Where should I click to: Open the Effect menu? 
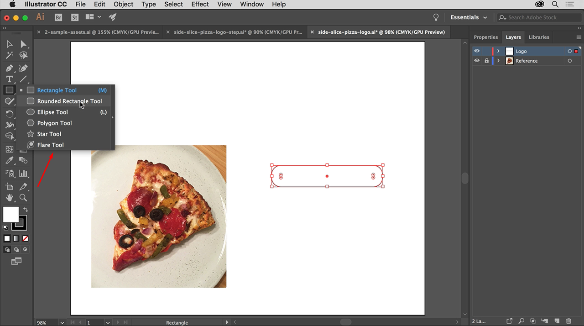point(200,4)
